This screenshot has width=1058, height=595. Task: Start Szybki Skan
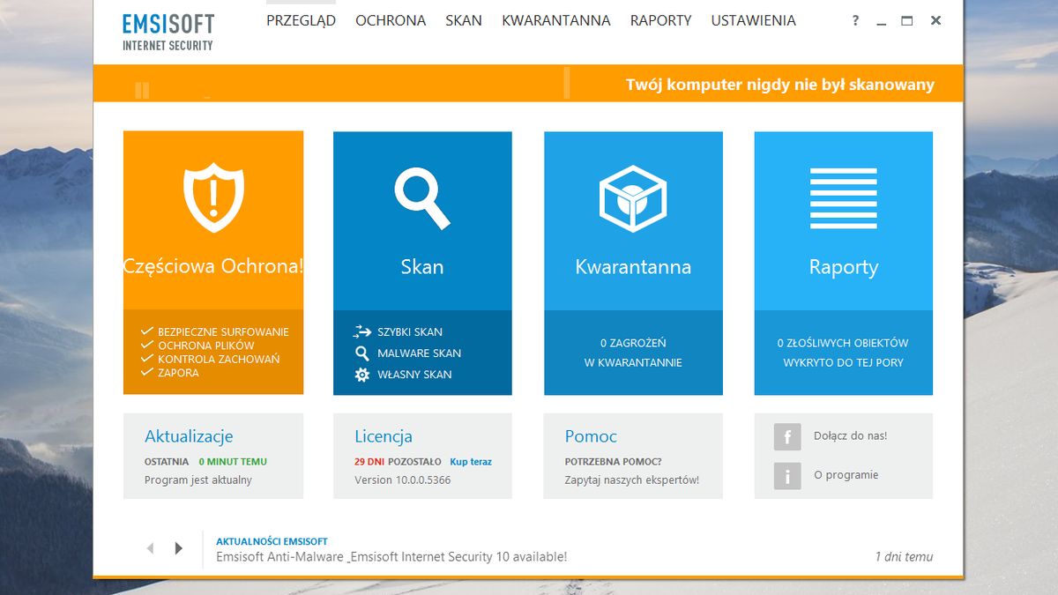point(410,332)
